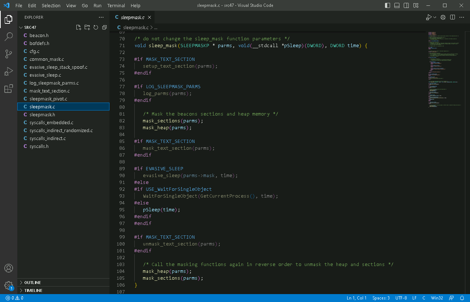Close the sleepmask.c editor tab

click(149, 17)
